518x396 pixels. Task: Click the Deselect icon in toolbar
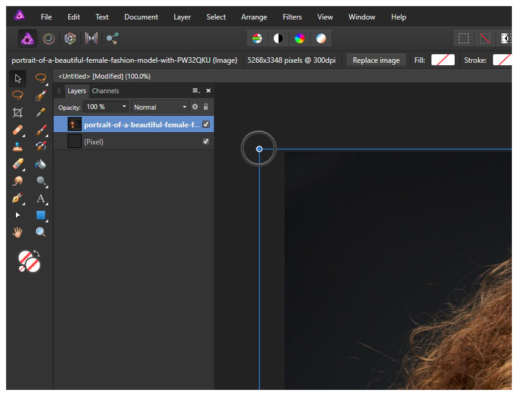[485, 38]
